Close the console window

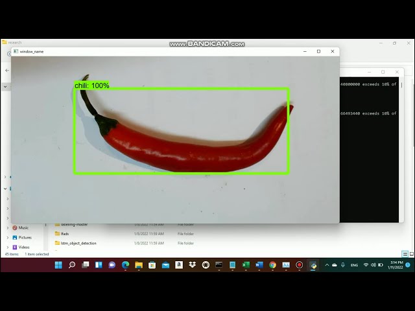[x=397, y=72]
